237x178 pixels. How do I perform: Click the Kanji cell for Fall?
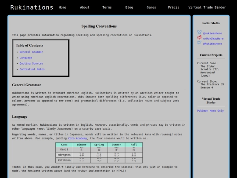click(134, 150)
